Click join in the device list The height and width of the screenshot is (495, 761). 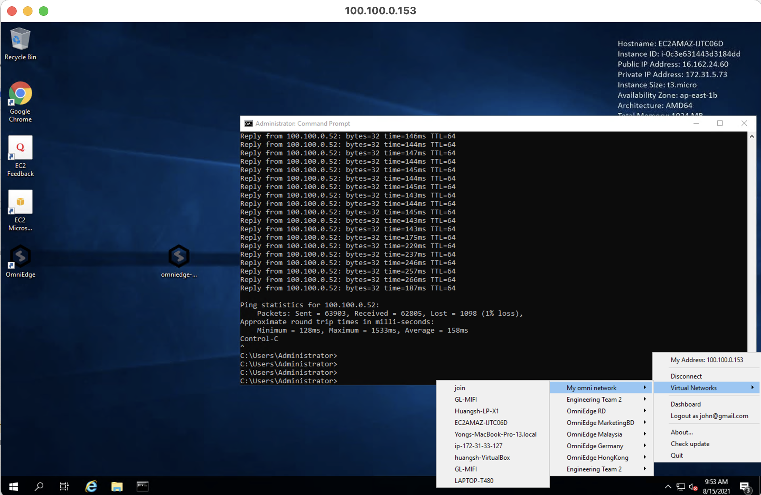click(x=460, y=388)
